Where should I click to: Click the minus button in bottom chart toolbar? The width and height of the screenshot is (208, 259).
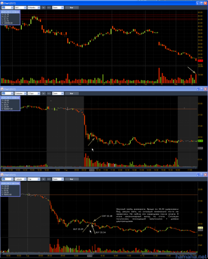[x=49, y=179]
